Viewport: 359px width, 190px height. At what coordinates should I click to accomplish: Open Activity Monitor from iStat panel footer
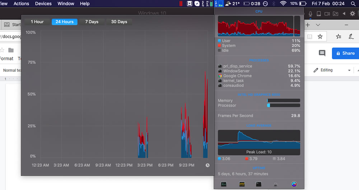(x=224, y=184)
